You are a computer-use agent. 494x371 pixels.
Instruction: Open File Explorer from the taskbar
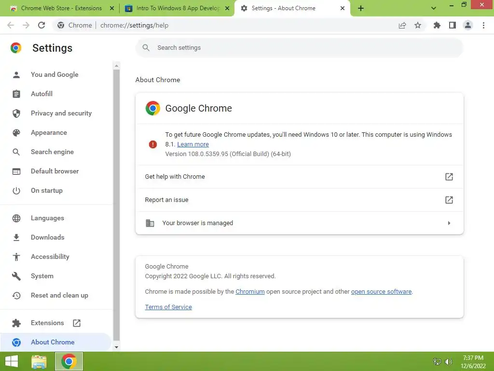[x=39, y=362]
